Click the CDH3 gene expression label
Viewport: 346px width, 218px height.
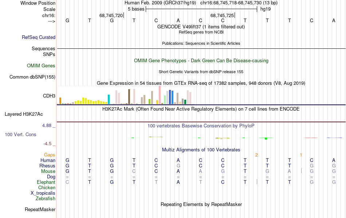click(x=49, y=96)
